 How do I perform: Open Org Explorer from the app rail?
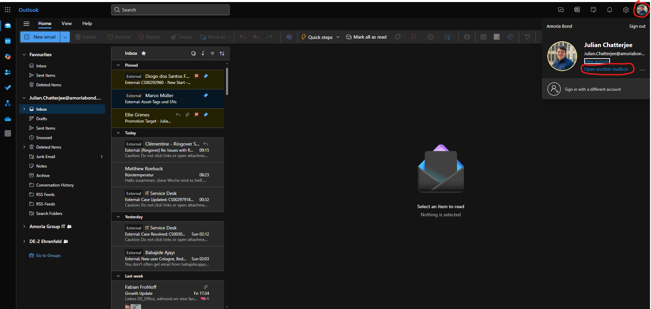[8, 103]
